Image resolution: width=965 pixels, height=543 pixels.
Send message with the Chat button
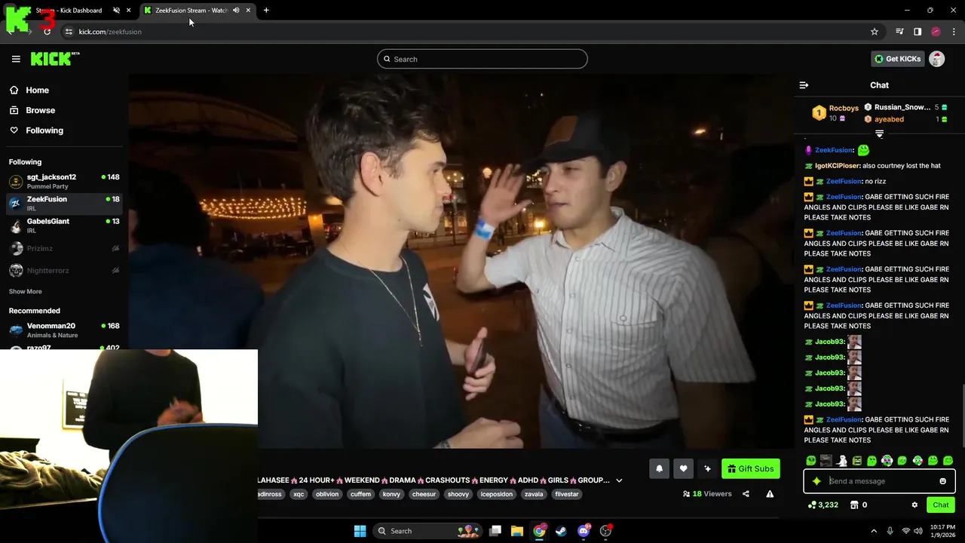[x=941, y=505]
